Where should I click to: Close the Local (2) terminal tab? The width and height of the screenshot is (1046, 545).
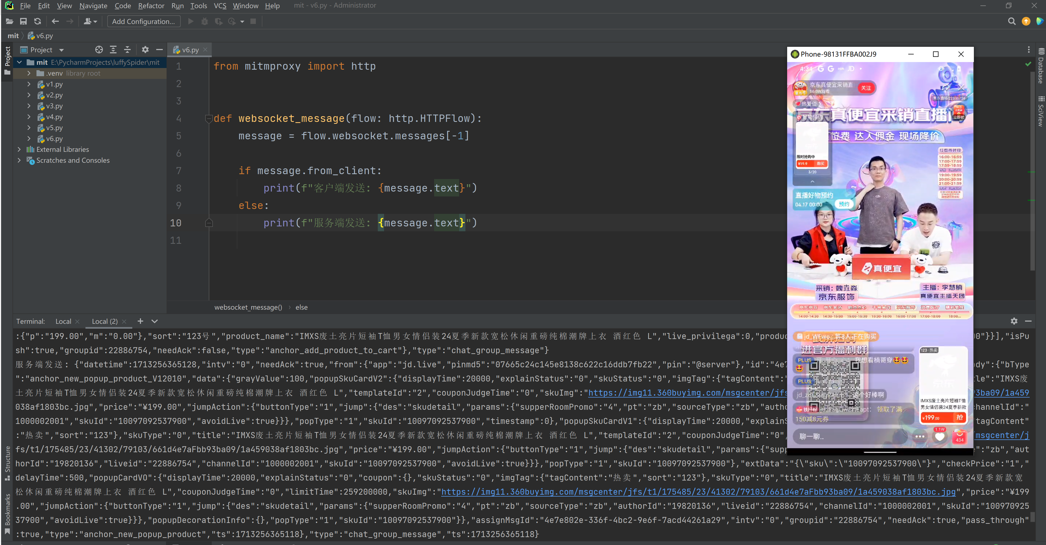click(x=124, y=321)
